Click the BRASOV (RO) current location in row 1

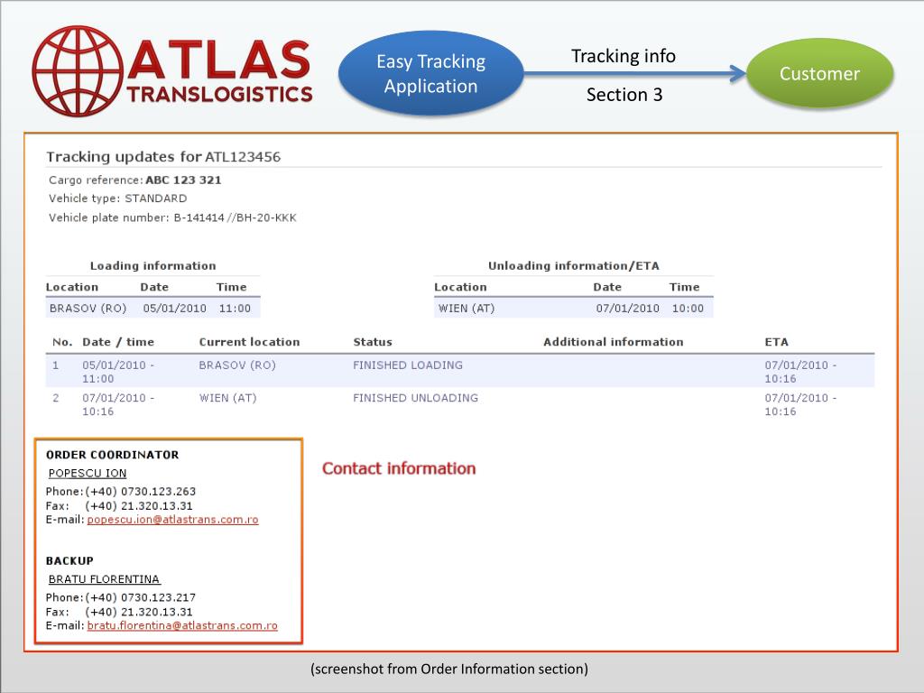click(x=237, y=365)
